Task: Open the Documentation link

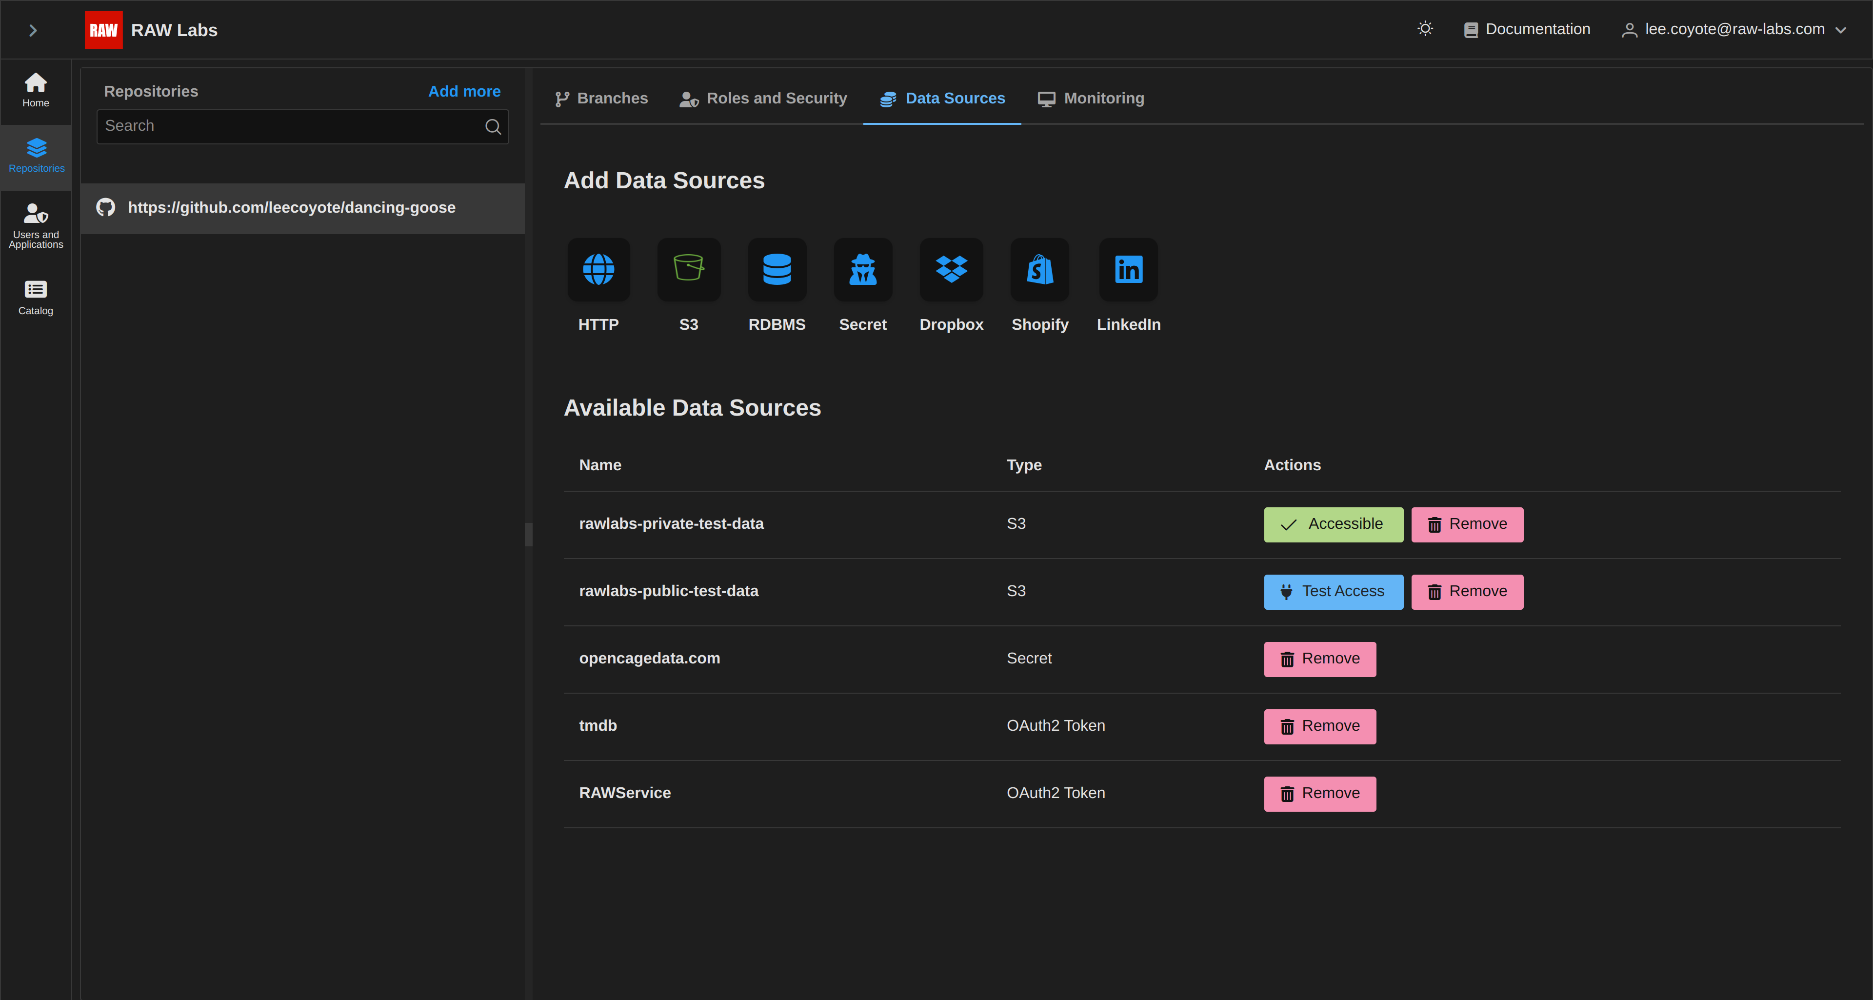Action: (1527, 29)
